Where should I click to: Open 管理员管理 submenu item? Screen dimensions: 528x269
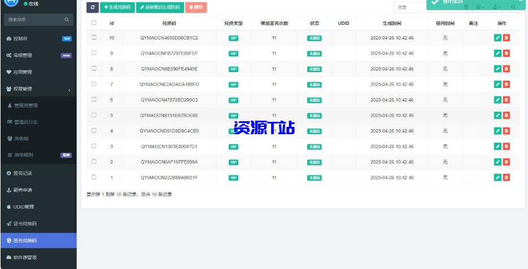pyautogui.click(x=38, y=105)
